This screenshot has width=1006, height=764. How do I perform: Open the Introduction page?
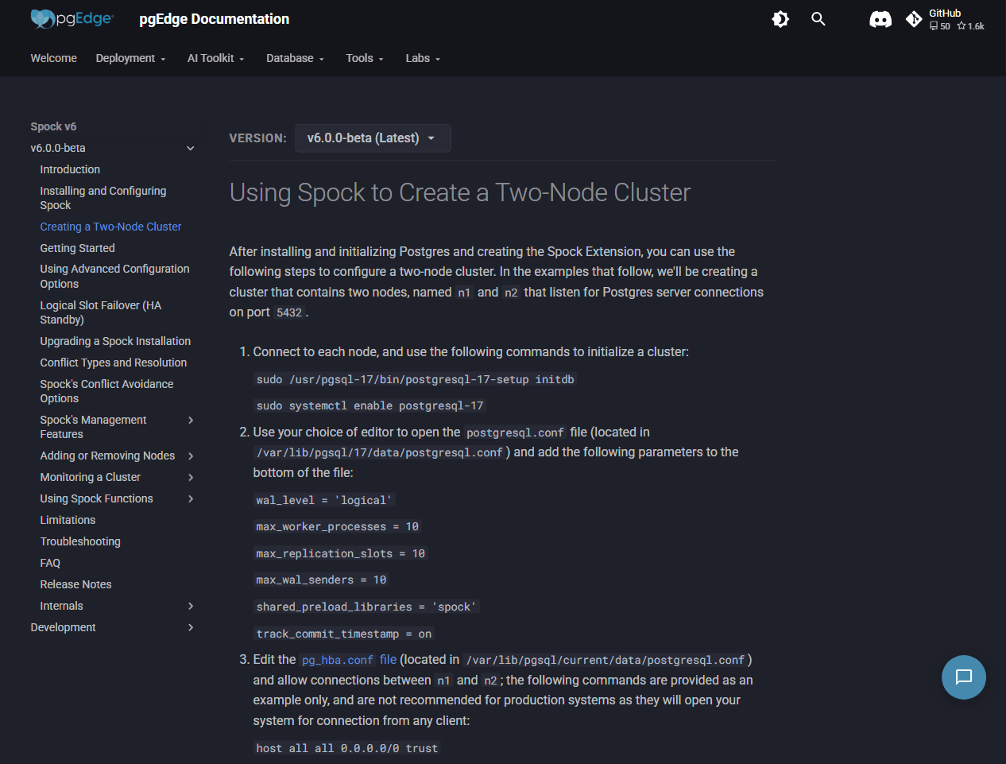coord(70,169)
